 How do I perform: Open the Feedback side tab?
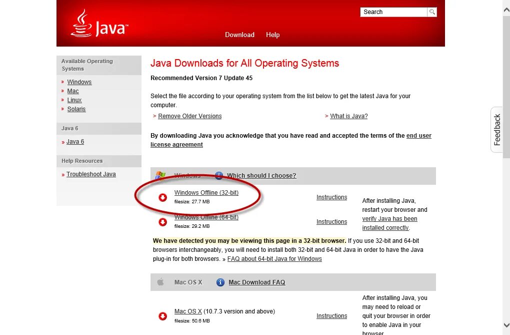[496, 130]
